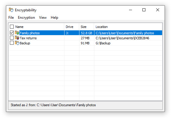Open the File menu

[x=11, y=18]
